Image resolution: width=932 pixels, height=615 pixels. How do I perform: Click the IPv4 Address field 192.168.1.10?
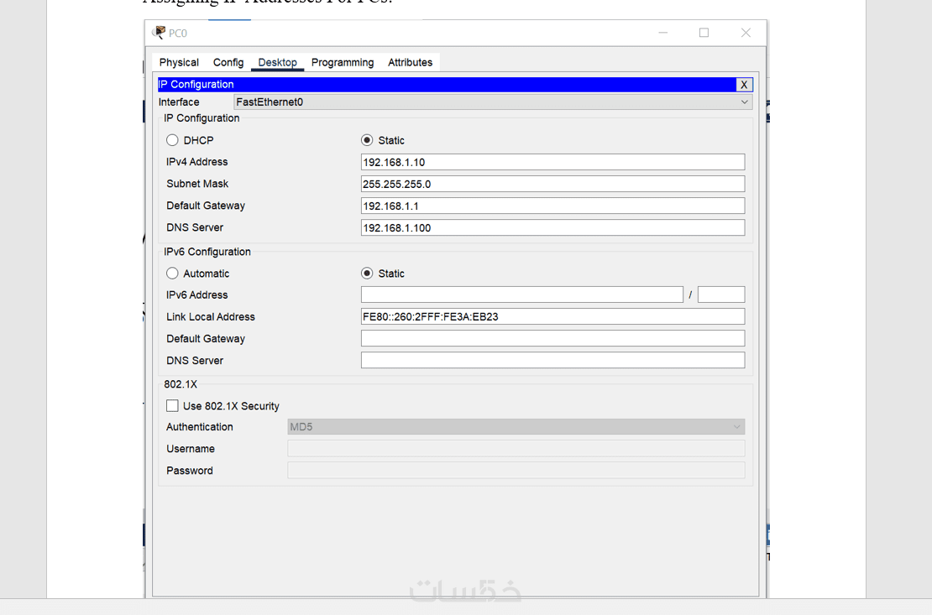(552, 162)
